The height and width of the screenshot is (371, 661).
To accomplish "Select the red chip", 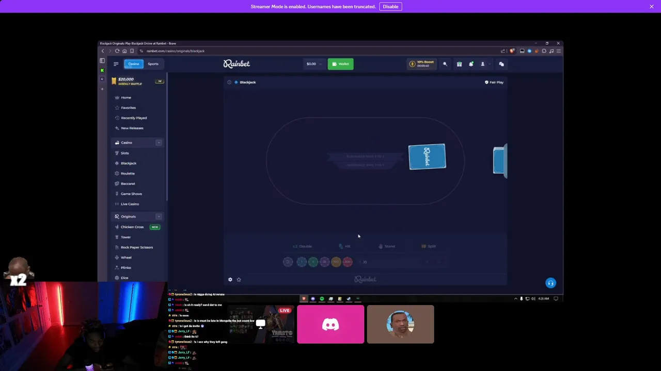I will pos(348,262).
